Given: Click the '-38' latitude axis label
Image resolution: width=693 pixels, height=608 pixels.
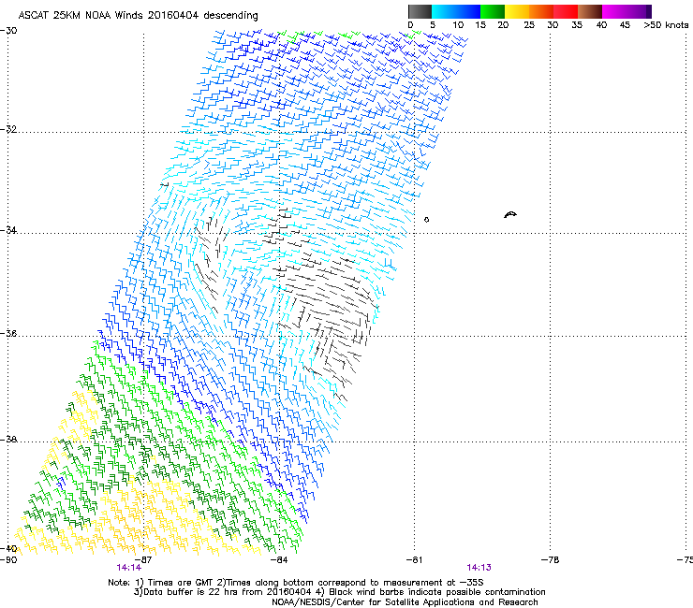Looking at the screenshot, I should (x=8, y=440).
